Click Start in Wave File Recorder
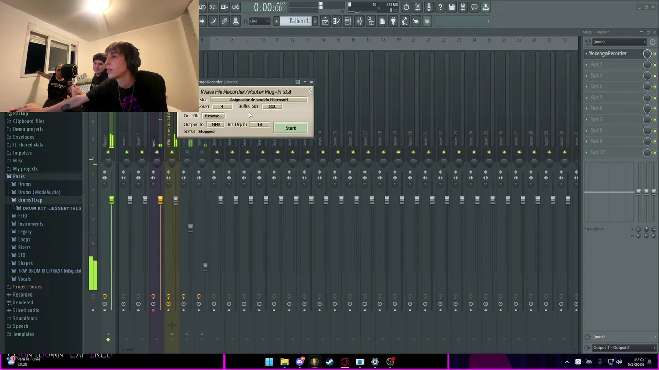This screenshot has height=370, width=659. 291,128
